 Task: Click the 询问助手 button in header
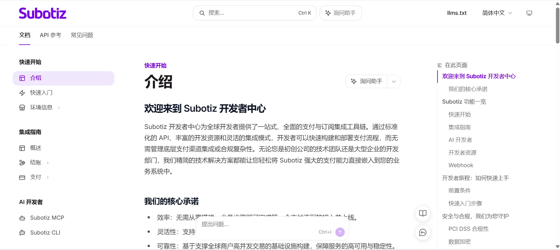point(341,13)
